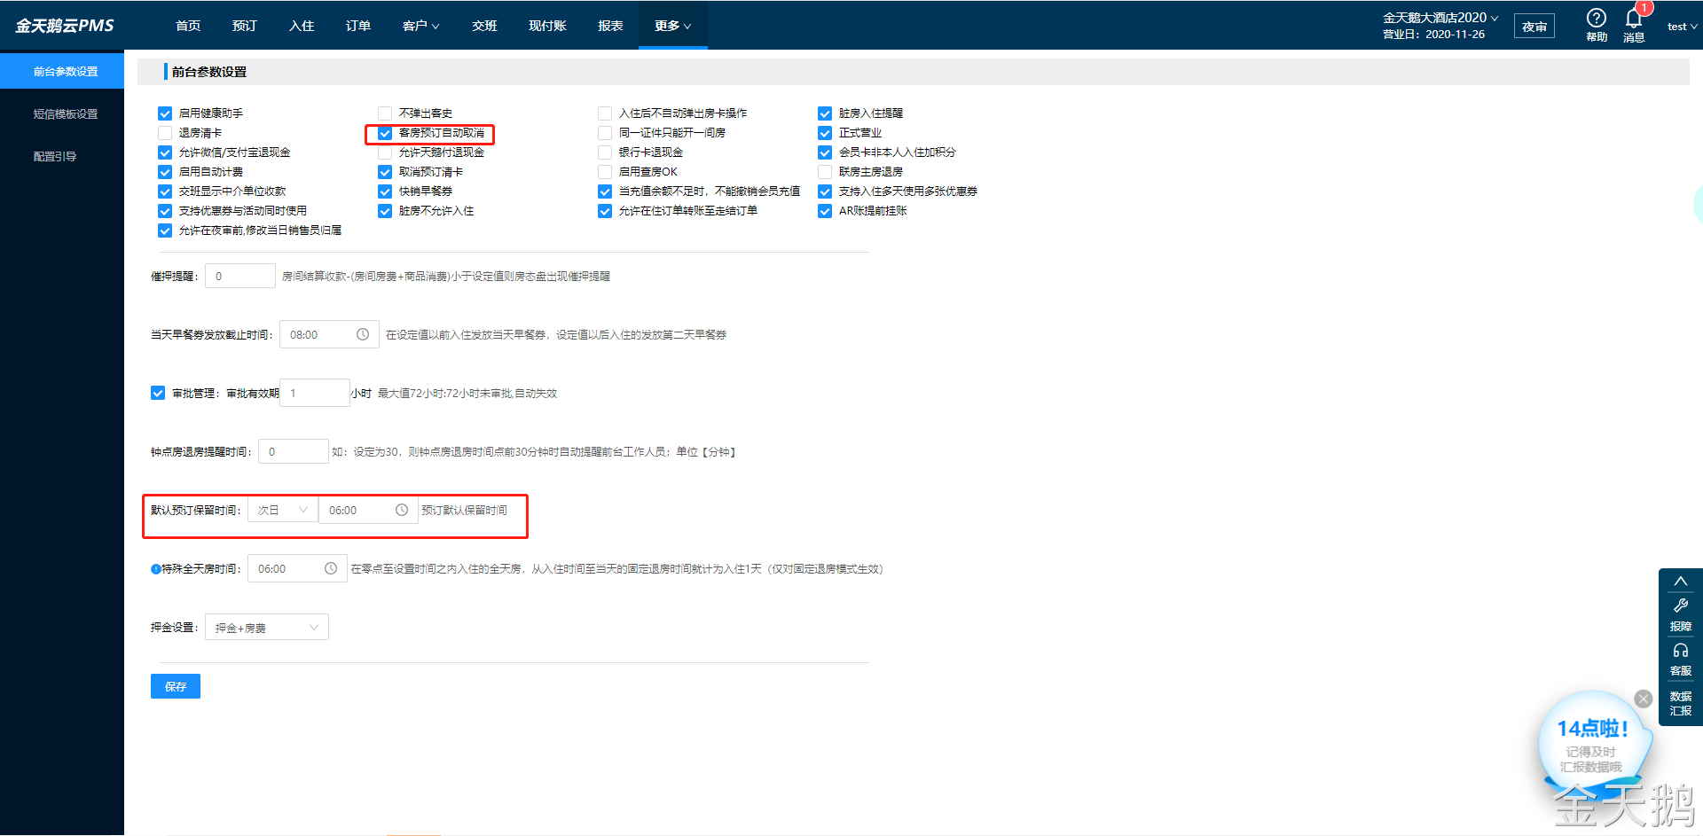This screenshot has height=836, width=1703.
Task: Open 押金设置 dropdown 押金+房费
Action: click(x=267, y=628)
